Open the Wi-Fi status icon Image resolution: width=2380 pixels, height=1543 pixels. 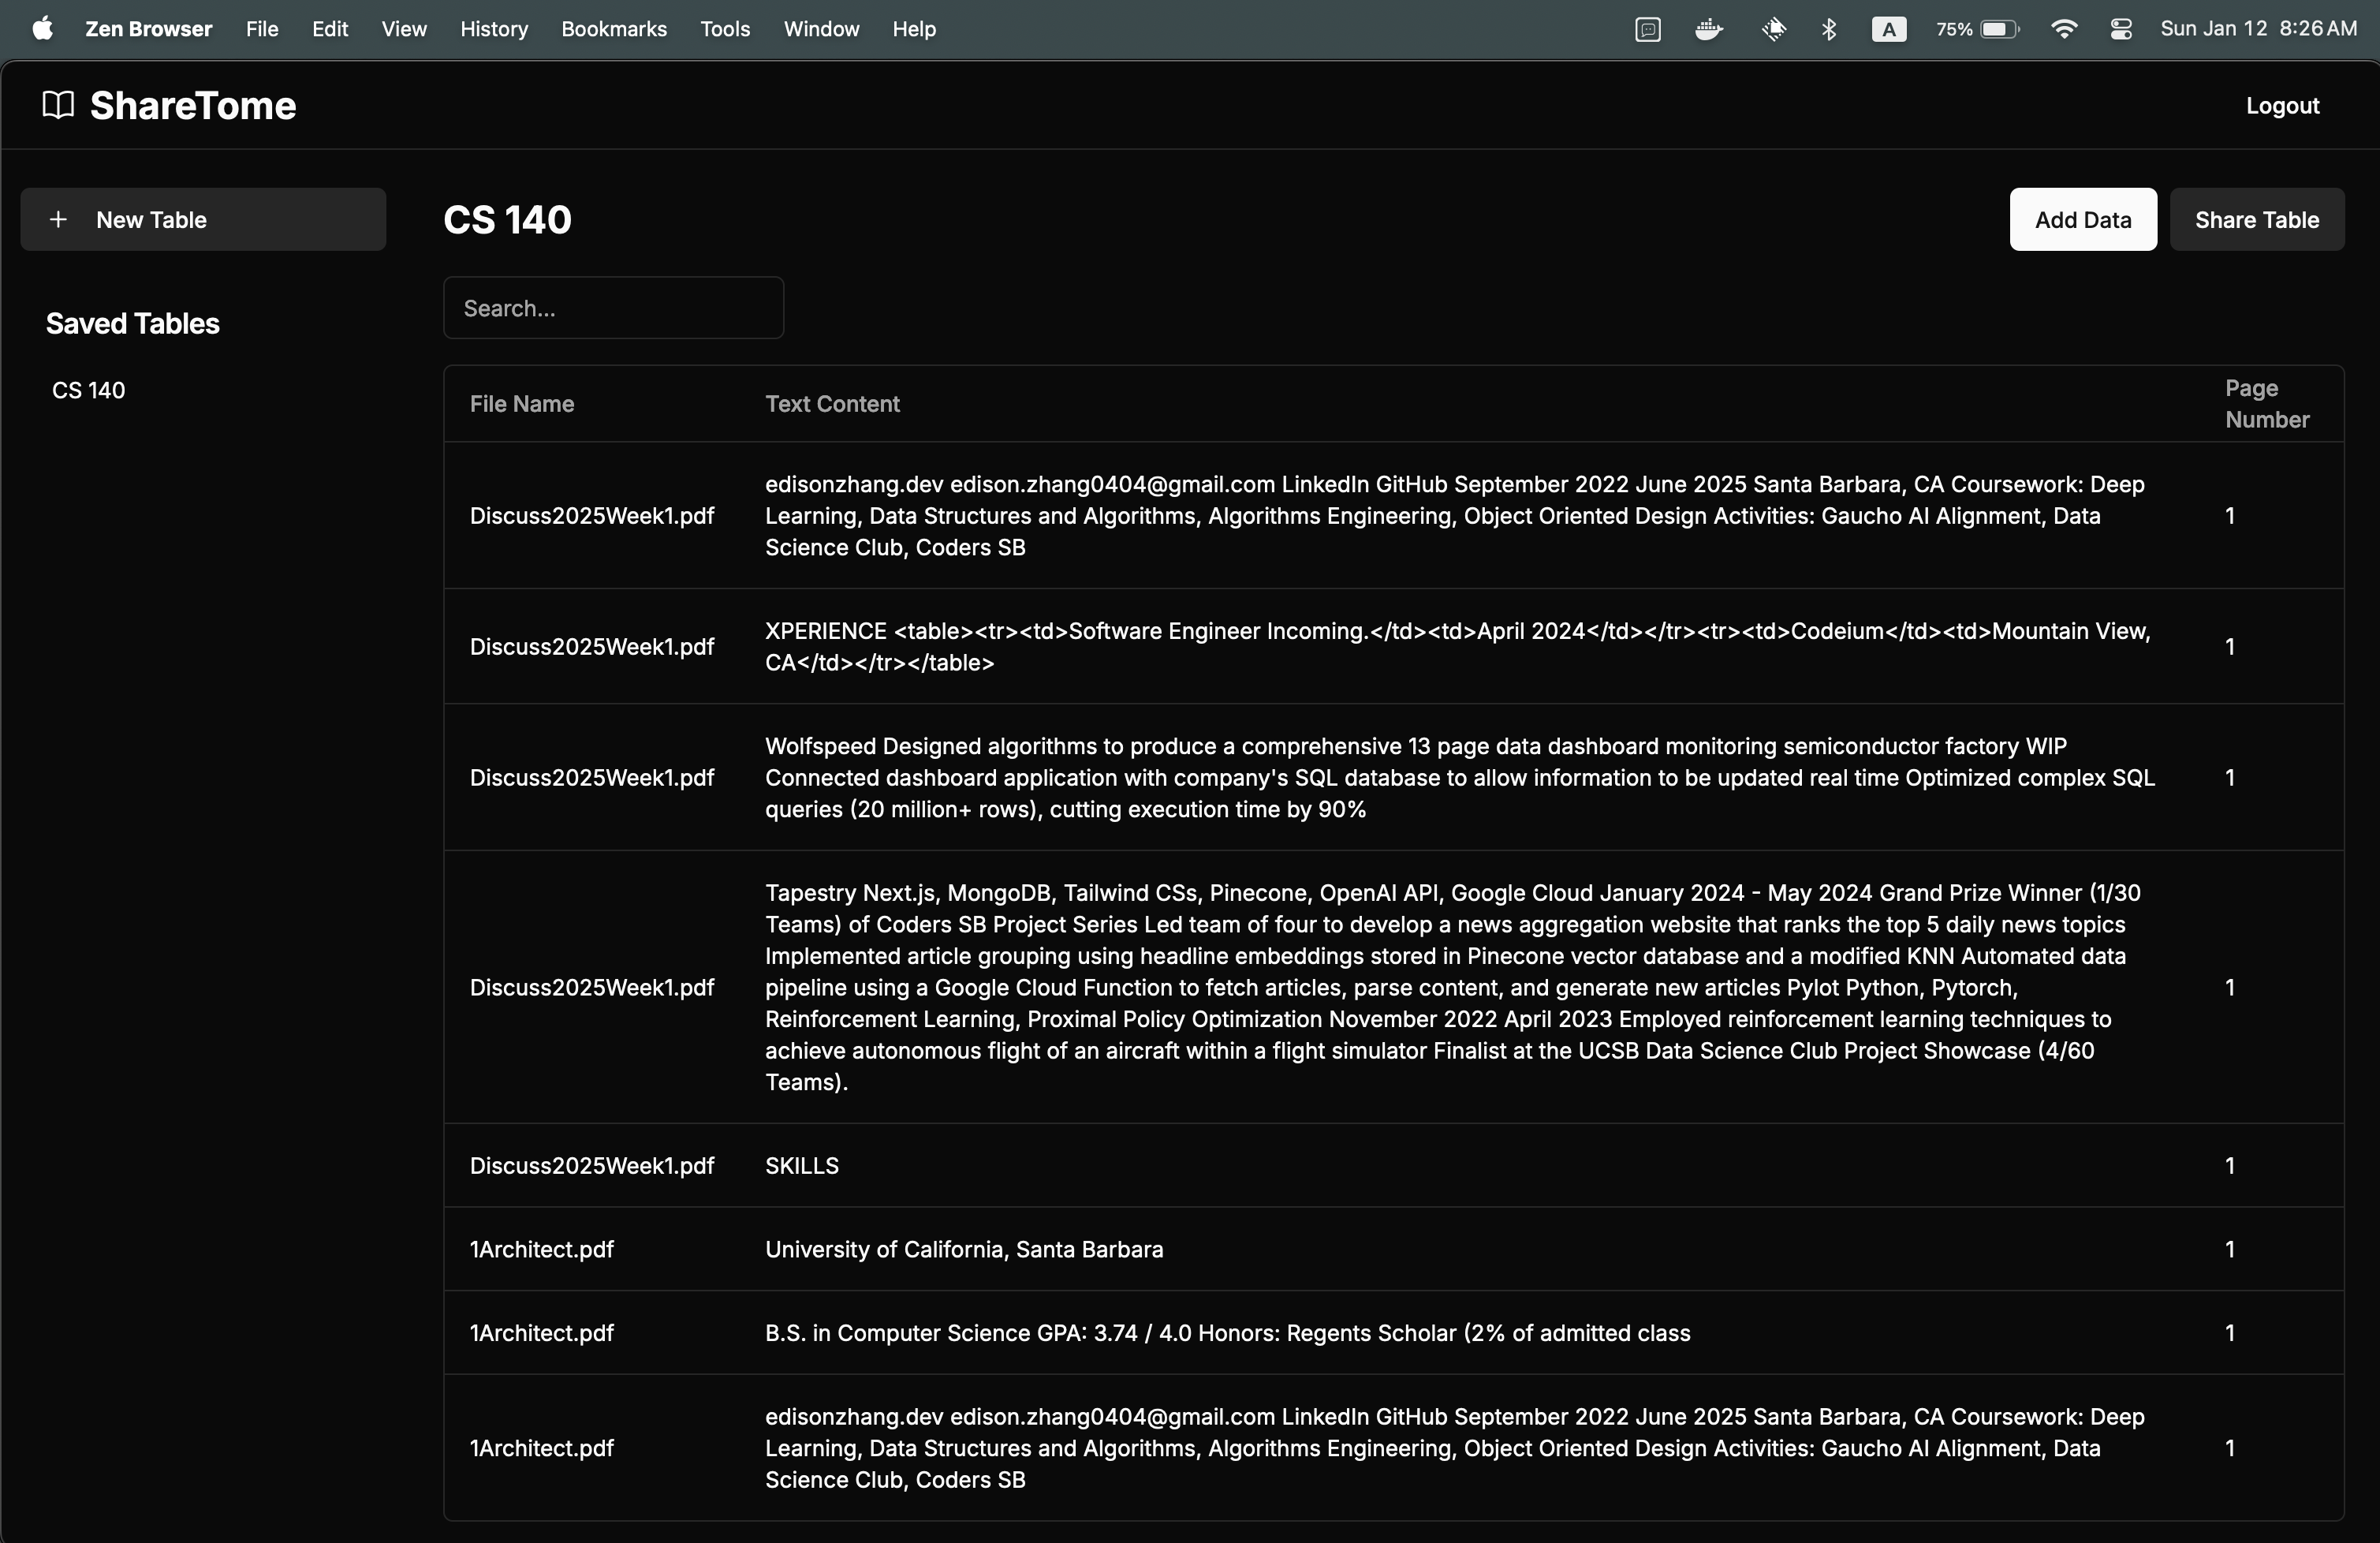2063,29
